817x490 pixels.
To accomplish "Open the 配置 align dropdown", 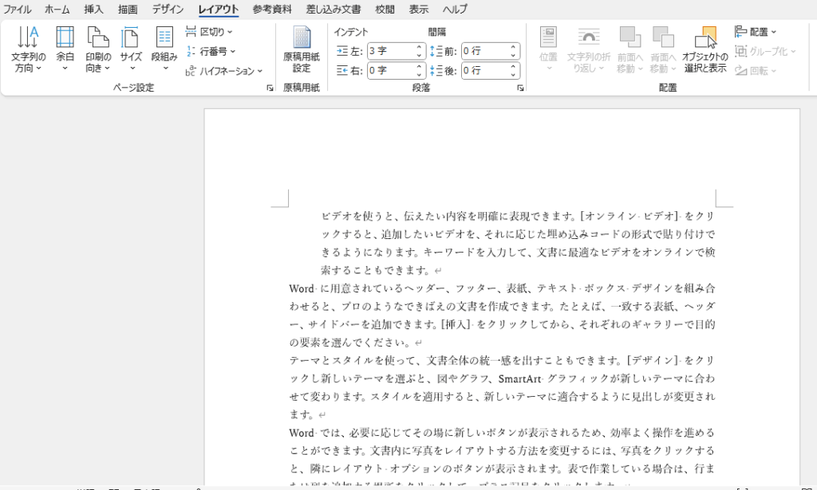I will tap(756, 32).
